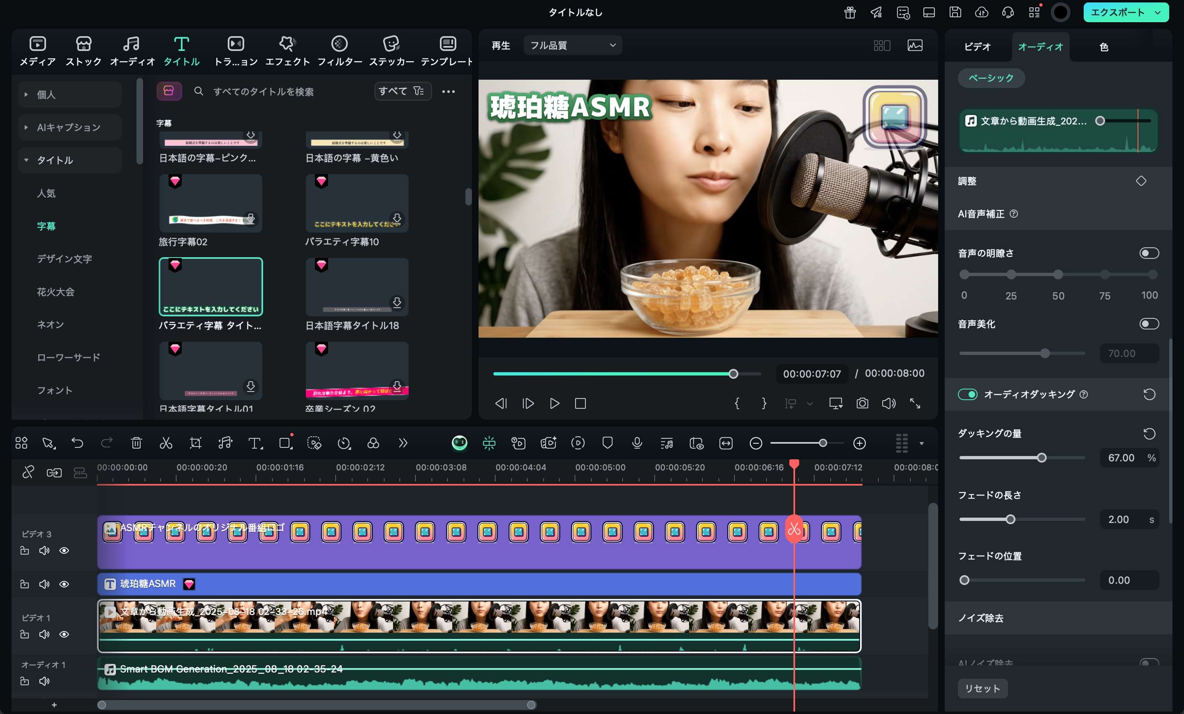Click the link clips icon on timeline

tap(54, 473)
